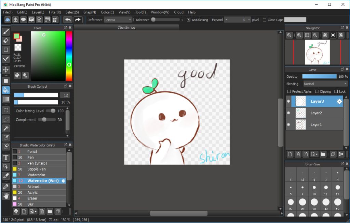Select the Select Pen tool
Image resolution: width=350 pixels, height=223 pixels.
click(6, 137)
